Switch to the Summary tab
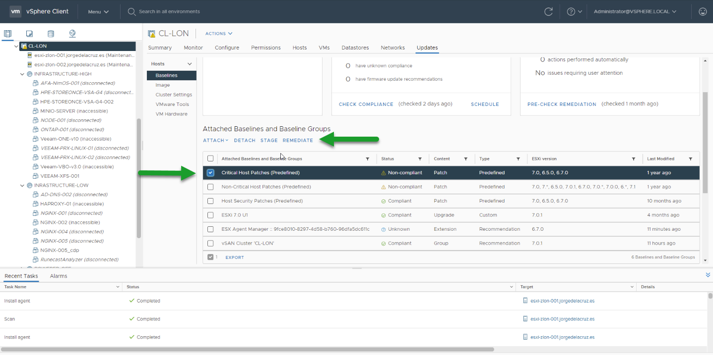 [x=160, y=48]
